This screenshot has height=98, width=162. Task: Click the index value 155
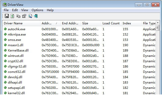click(126, 29)
